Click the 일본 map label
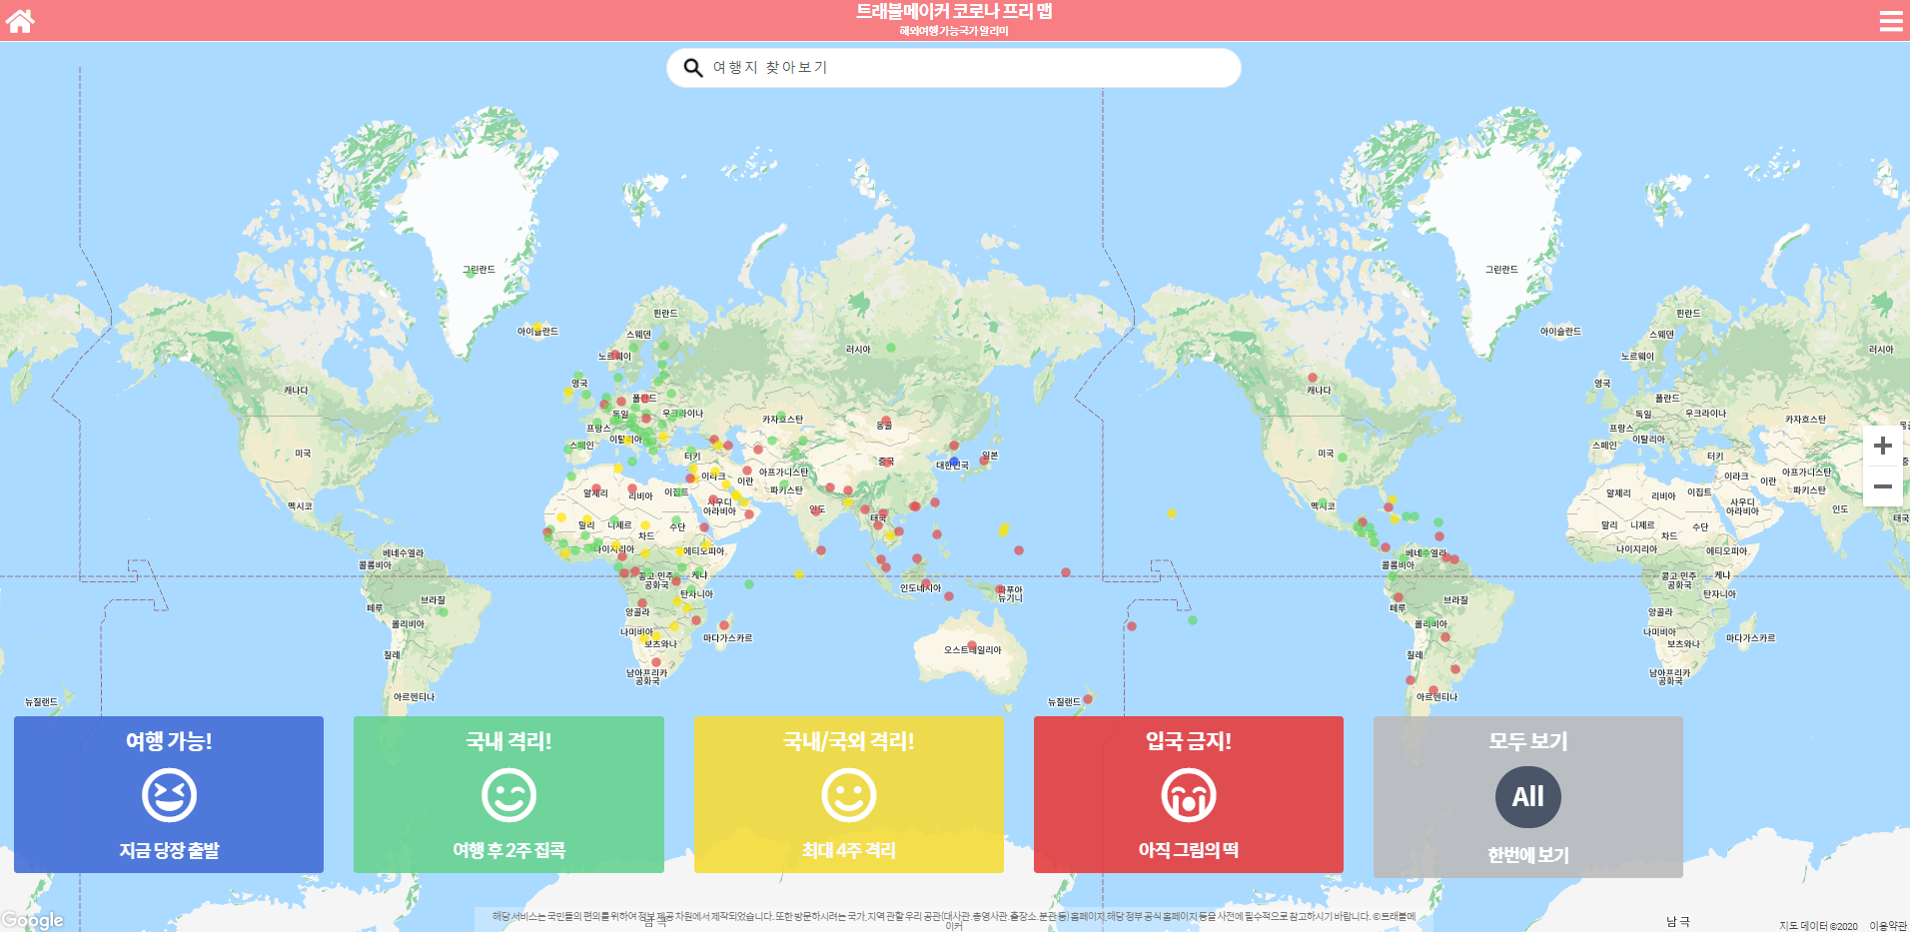1910x932 pixels. pos(990,456)
